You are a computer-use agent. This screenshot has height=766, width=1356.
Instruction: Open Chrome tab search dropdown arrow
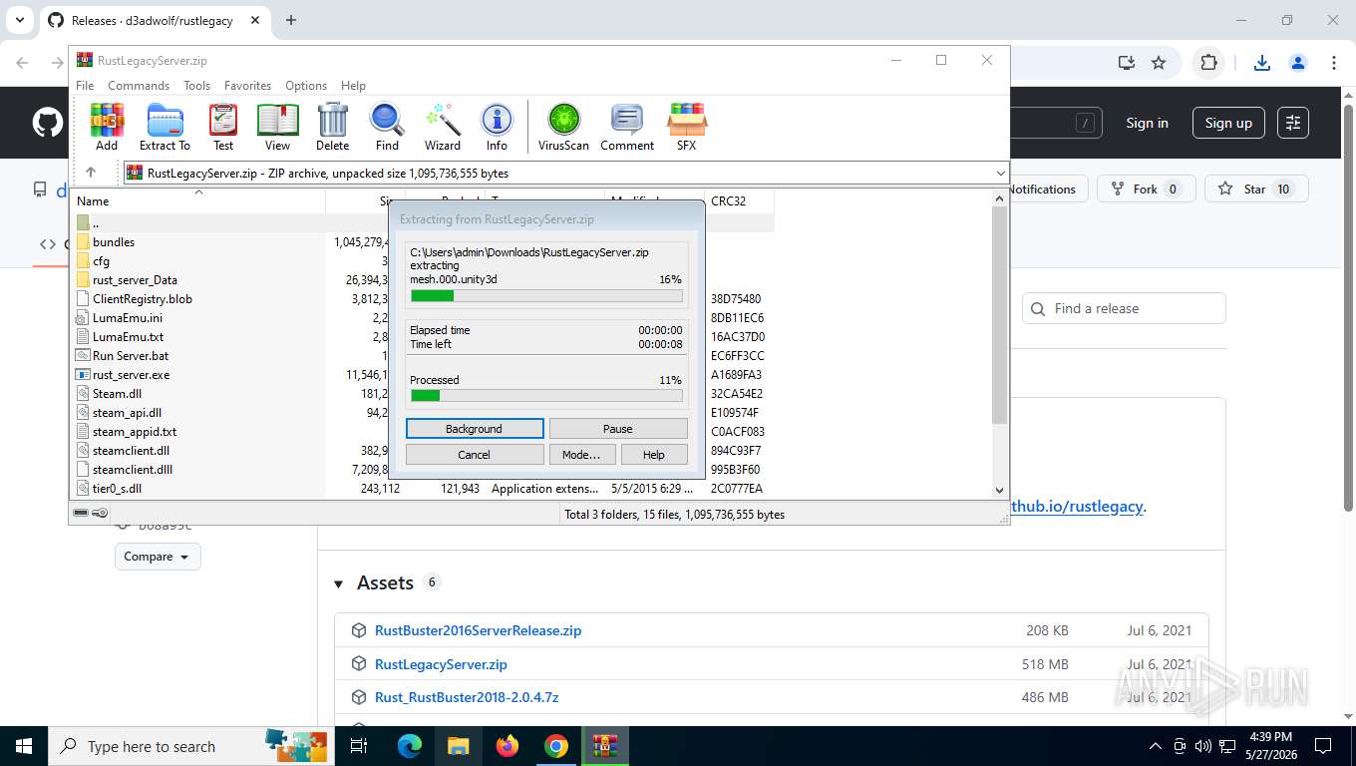[19, 20]
